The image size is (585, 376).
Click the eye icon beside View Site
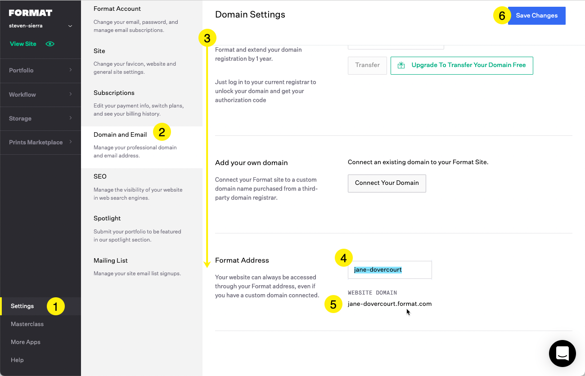point(50,44)
